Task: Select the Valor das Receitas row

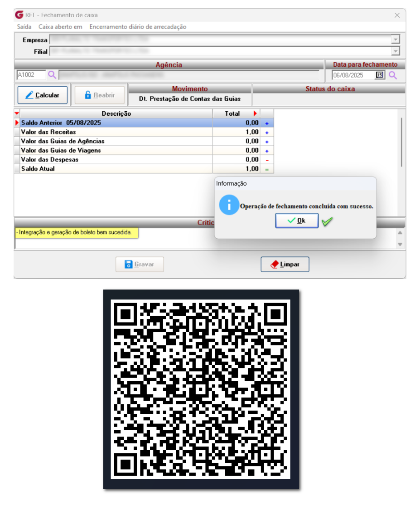Action: (144, 132)
